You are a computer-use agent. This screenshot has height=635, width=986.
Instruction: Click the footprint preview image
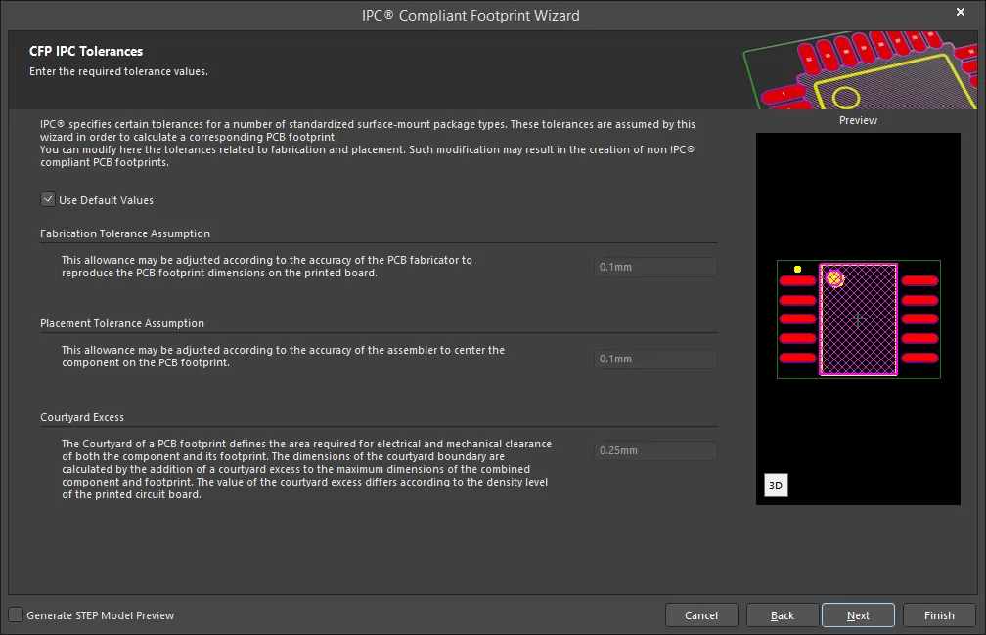coord(859,318)
